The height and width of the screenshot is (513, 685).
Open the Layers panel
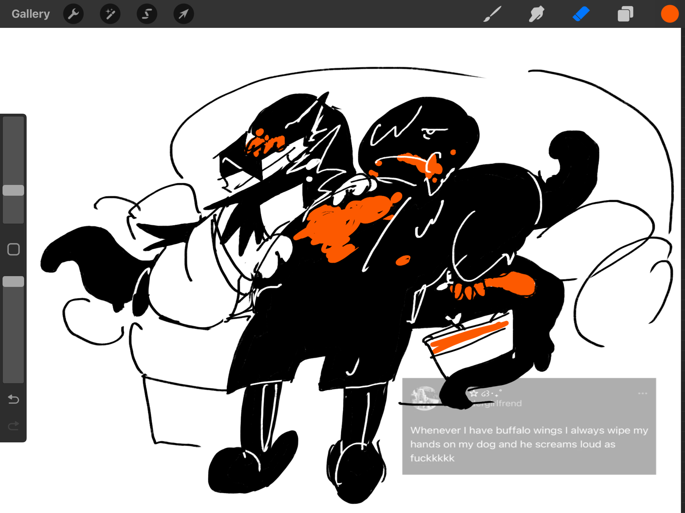coord(625,14)
